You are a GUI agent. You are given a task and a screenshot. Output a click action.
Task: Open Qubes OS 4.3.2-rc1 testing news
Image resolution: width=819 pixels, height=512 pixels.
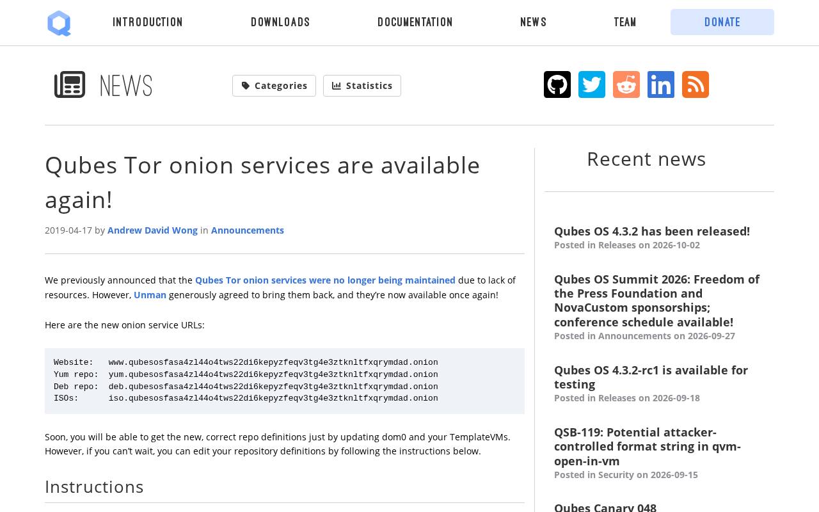(x=651, y=377)
